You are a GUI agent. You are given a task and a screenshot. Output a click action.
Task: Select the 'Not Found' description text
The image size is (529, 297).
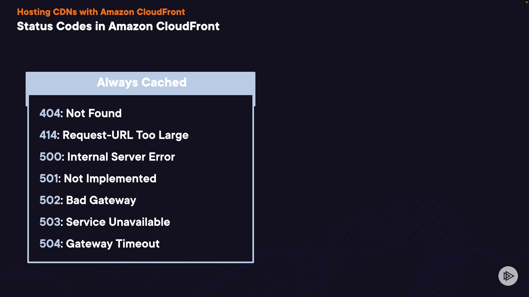tap(94, 113)
